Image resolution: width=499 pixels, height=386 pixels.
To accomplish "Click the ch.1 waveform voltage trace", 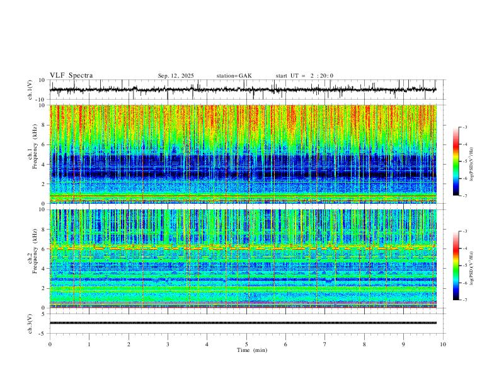I will coord(243,90).
